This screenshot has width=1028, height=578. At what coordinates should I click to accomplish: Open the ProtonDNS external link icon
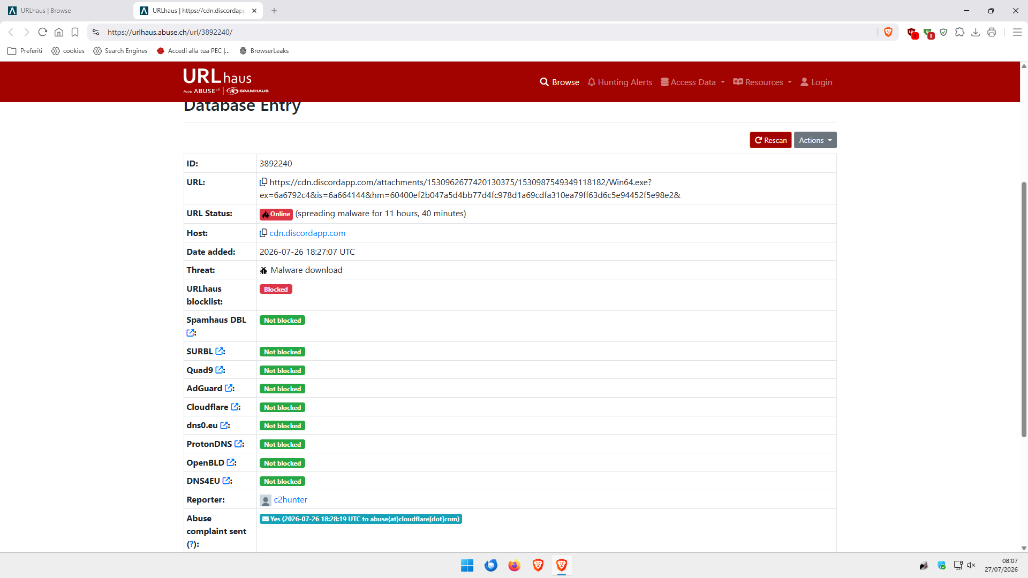pos(238,444)
